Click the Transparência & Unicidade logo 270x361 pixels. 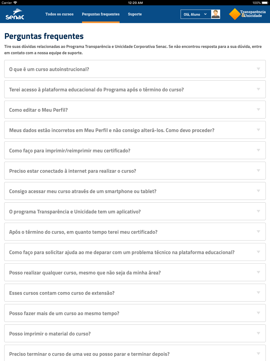coord(247,14)
